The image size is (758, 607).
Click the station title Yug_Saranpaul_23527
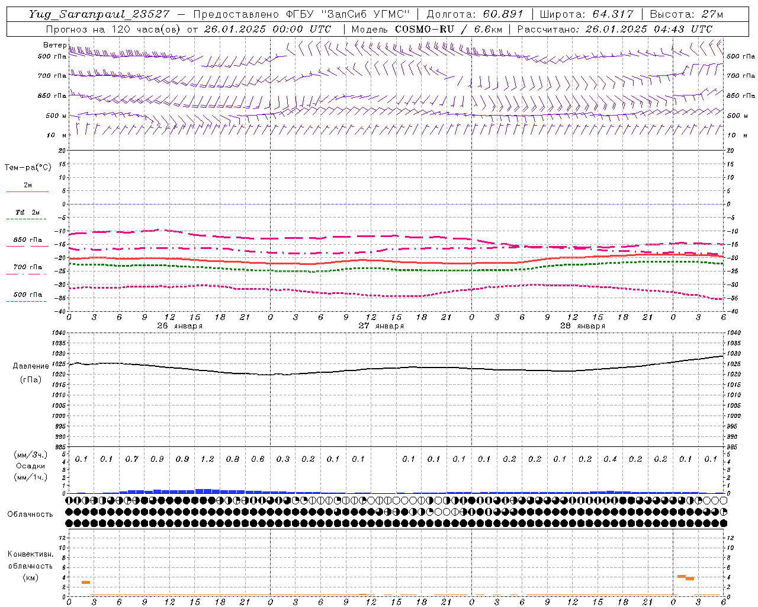[100, 14]
